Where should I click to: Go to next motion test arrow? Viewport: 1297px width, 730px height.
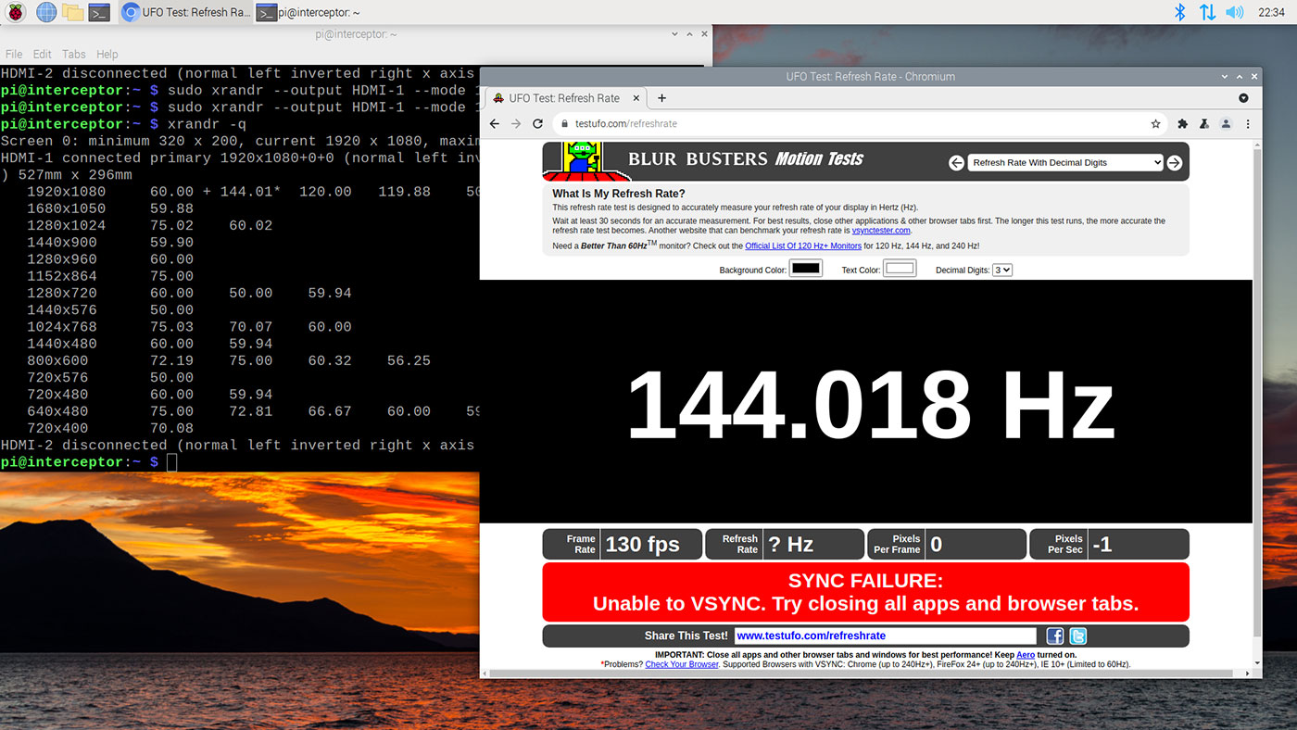(1174, 162)
